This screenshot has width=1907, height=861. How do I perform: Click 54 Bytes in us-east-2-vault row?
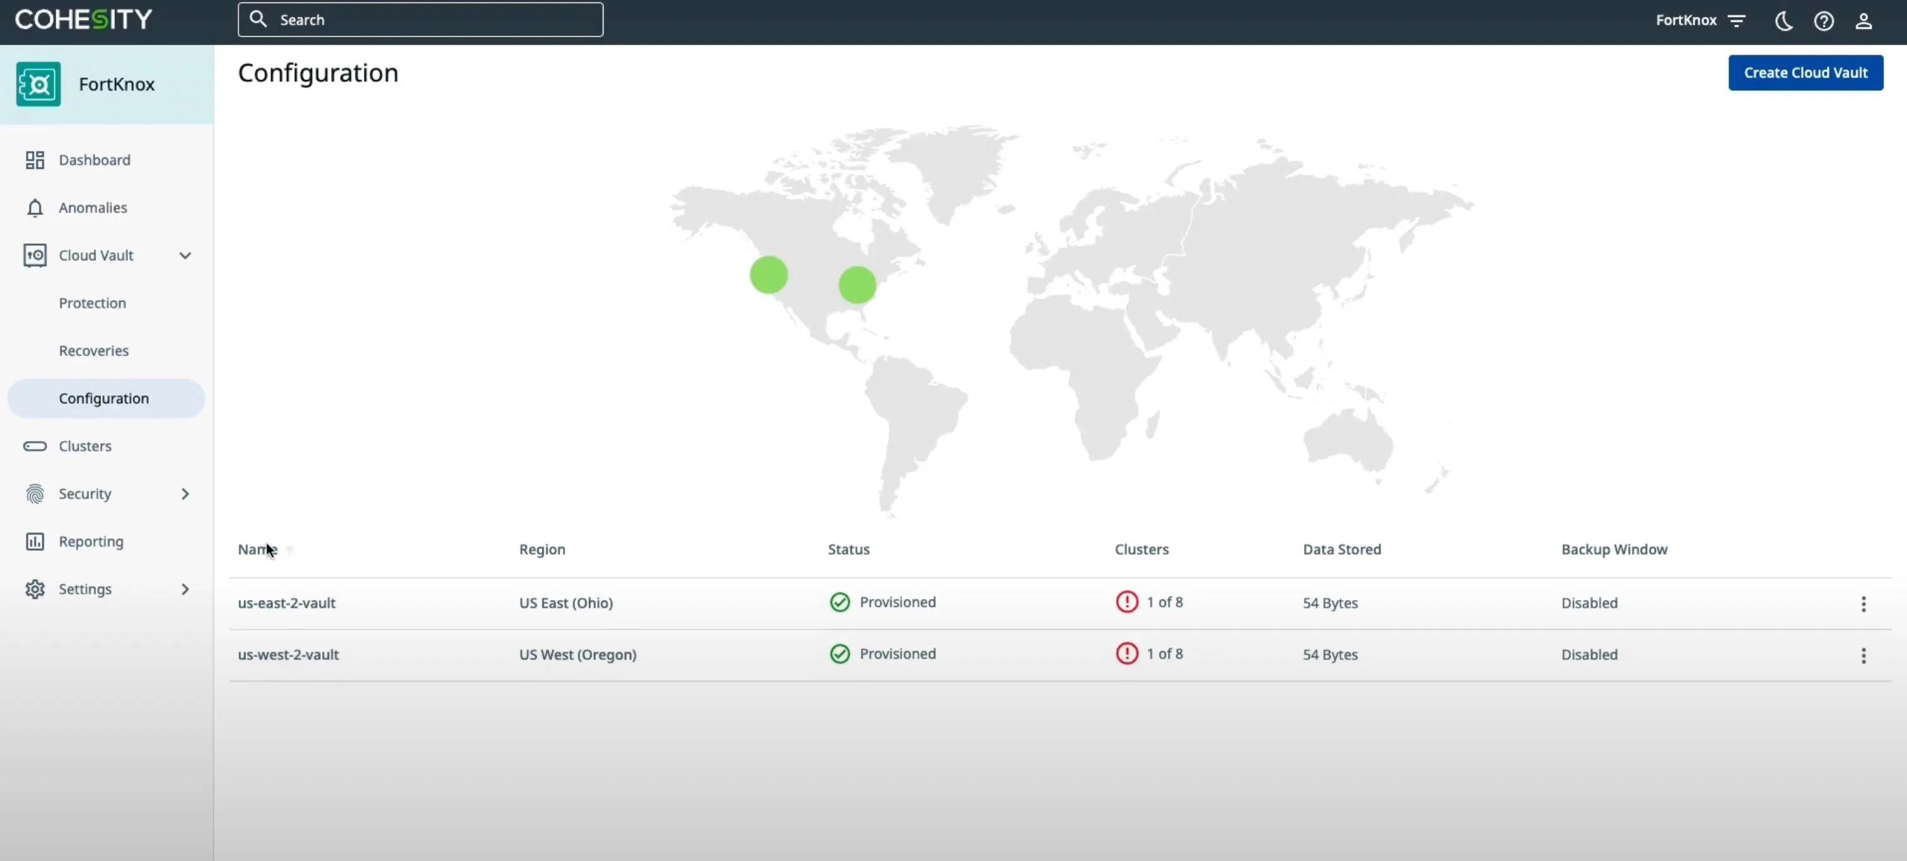1331,603
